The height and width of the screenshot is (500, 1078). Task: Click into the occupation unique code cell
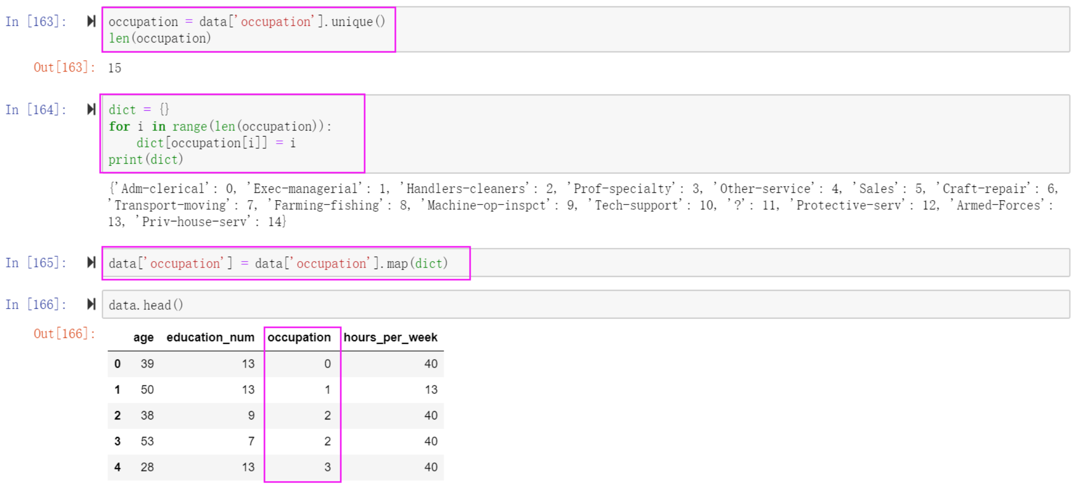[x=586, y=30]
